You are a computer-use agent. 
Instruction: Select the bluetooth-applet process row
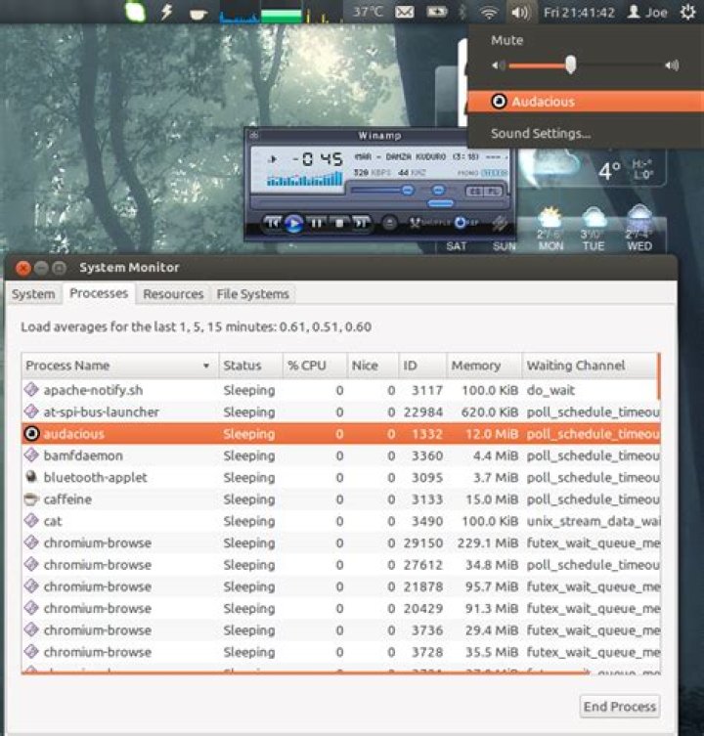[339, 477]
